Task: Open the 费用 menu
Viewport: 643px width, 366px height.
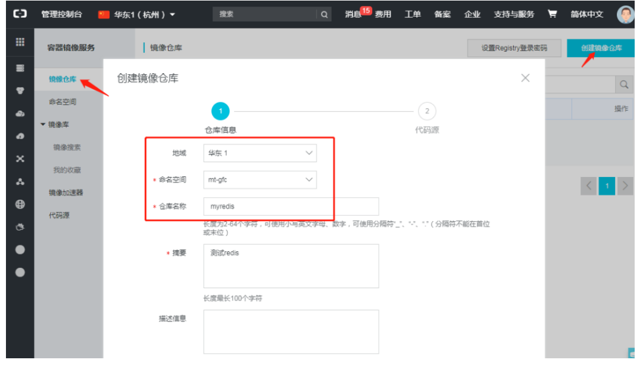Action: click(x=383, y=14)
